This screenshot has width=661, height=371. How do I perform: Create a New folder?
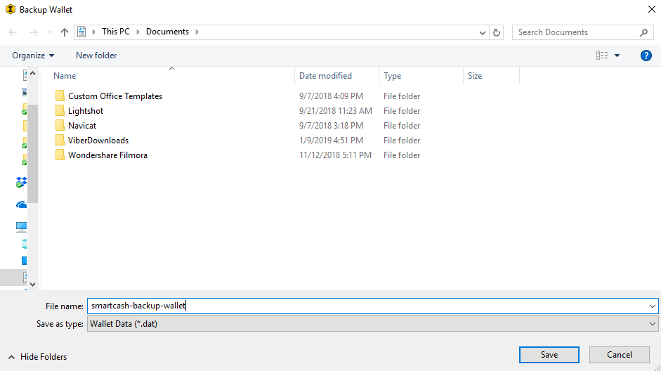coord(96,56)
